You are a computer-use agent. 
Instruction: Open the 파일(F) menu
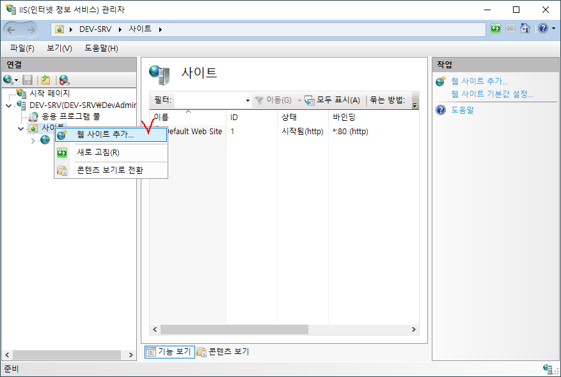[22, 48]
